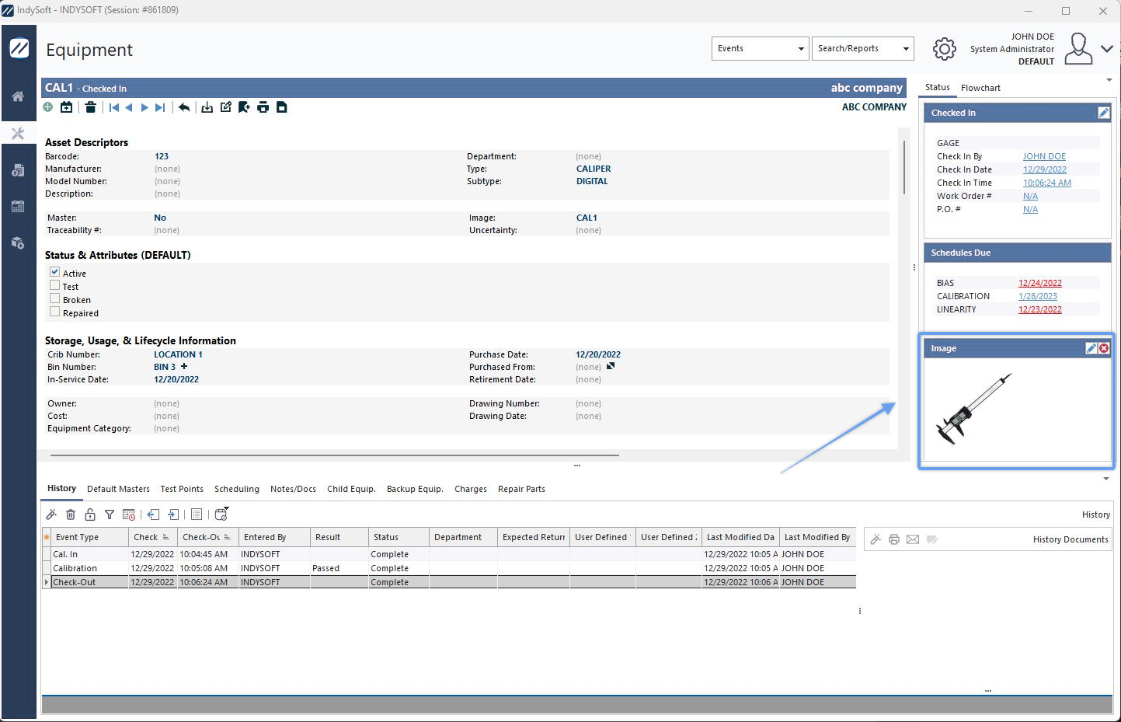Click the print icon in History Documents
This screenshot has height=722, width=1121.
[894, 539]
